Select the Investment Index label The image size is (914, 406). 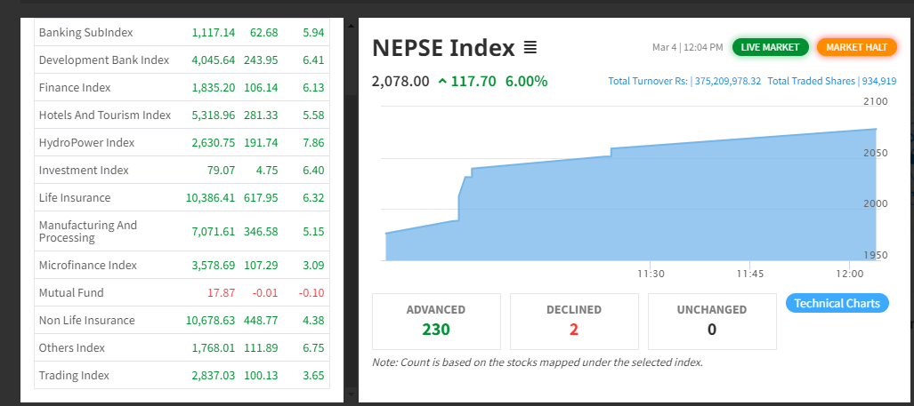84,171
